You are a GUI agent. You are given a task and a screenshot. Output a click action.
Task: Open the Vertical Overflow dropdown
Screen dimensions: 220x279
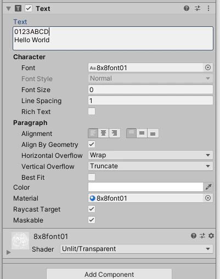click(x=150, y=166)
